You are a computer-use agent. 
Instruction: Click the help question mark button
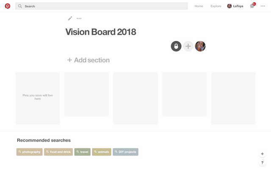263,163
